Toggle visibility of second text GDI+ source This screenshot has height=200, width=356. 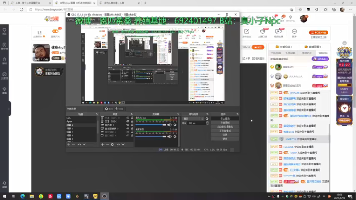pos(128,121)
